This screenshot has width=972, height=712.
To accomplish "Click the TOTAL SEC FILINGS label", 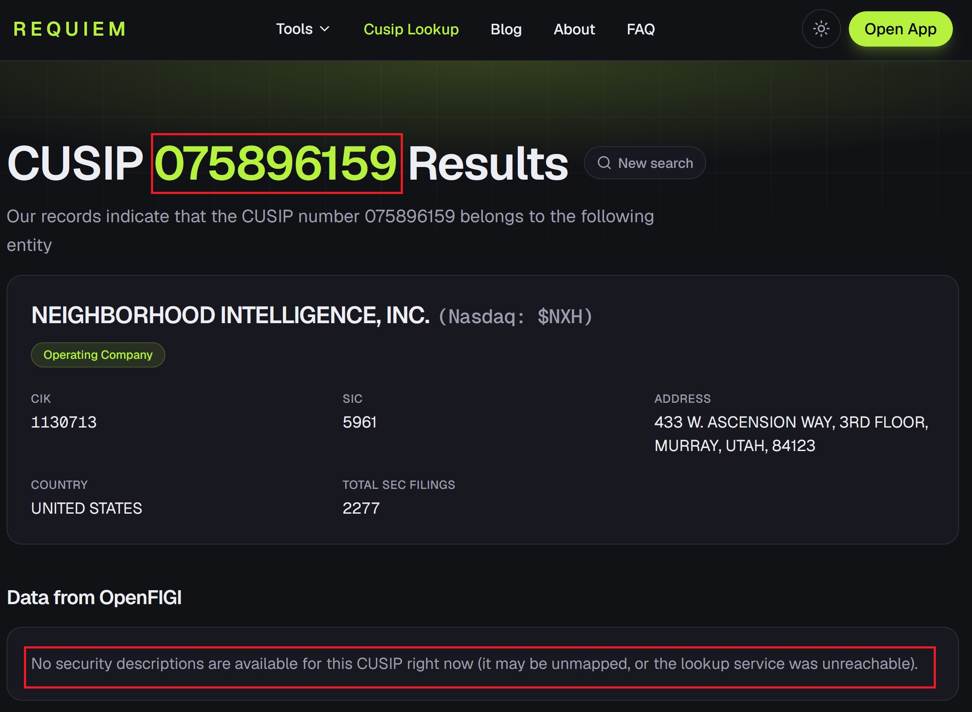I will 399,485.
